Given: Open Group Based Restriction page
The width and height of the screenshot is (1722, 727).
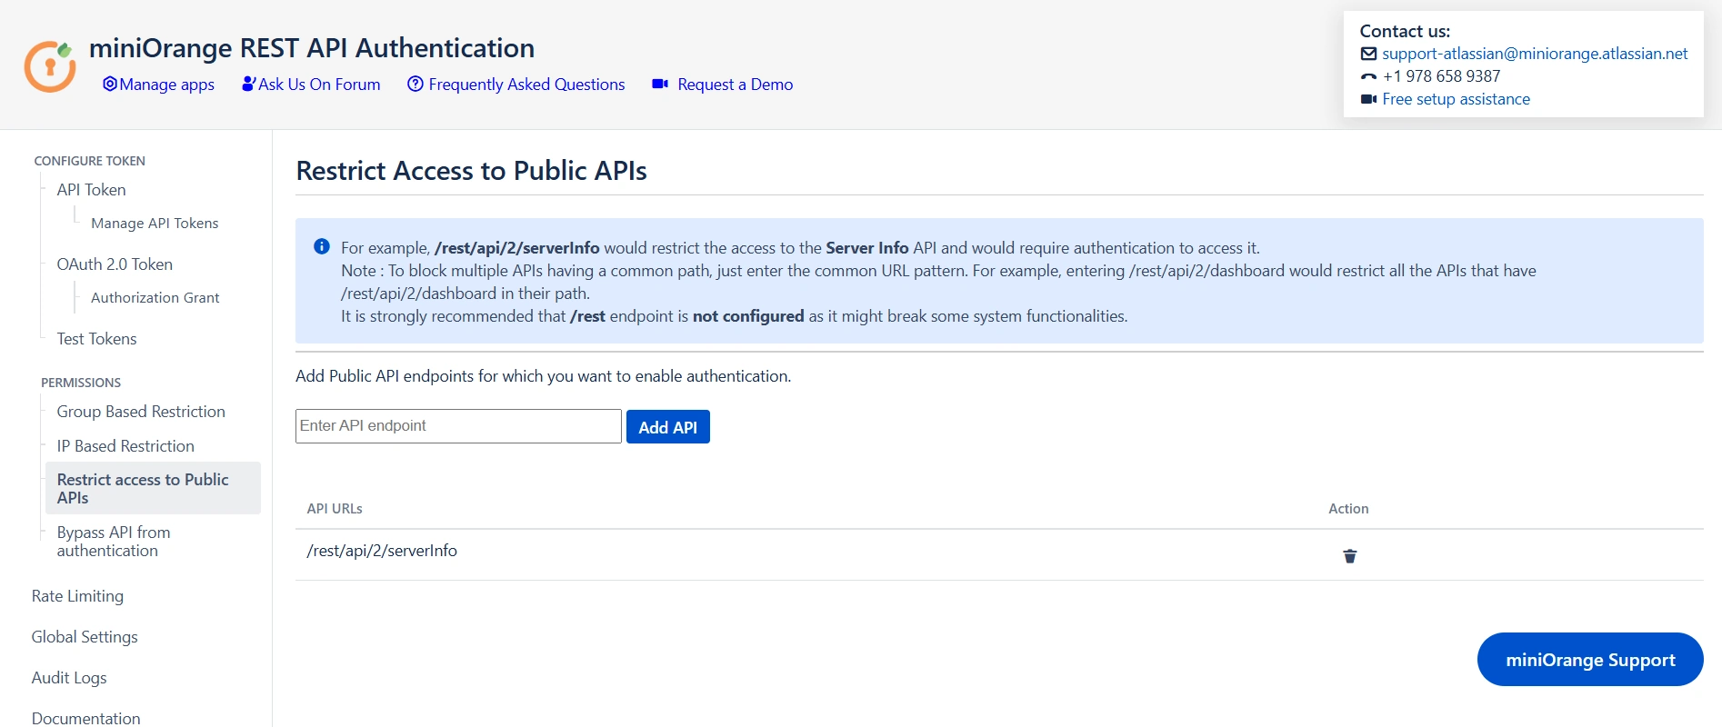Looking at the screenshot, I should point(141,412).
